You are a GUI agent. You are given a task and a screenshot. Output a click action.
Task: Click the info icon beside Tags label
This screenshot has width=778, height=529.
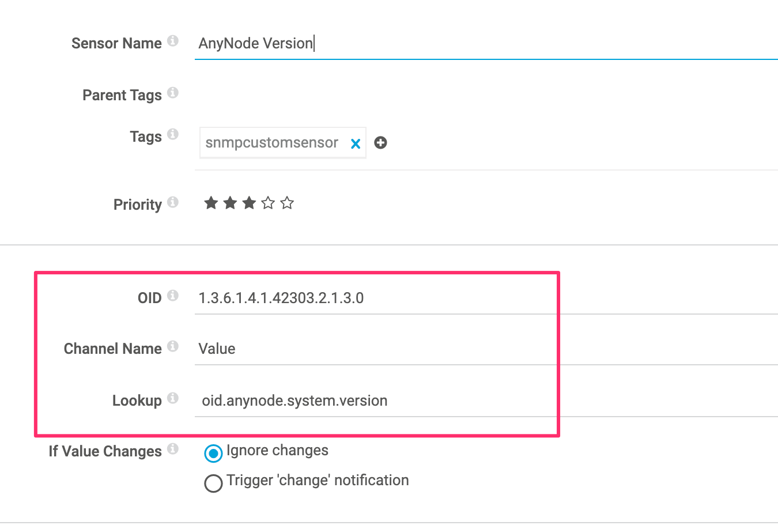point(173,134)
